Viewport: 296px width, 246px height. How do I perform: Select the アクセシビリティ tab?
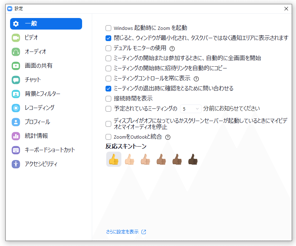tap(46, 164)
